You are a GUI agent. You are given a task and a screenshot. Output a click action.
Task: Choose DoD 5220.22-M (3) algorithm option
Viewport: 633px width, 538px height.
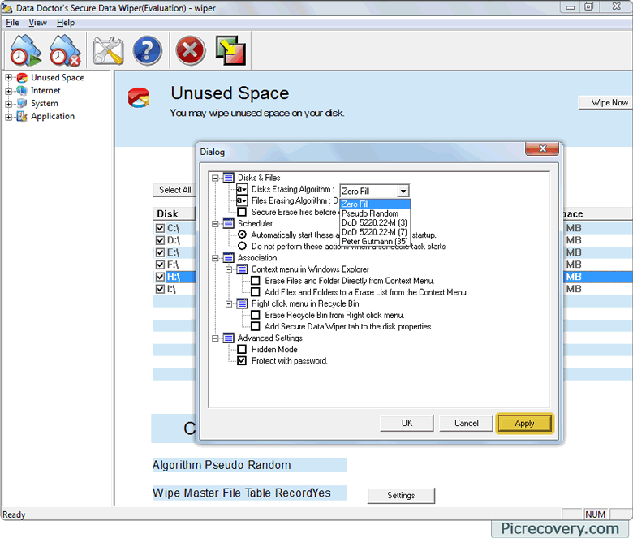pos(375,222)
